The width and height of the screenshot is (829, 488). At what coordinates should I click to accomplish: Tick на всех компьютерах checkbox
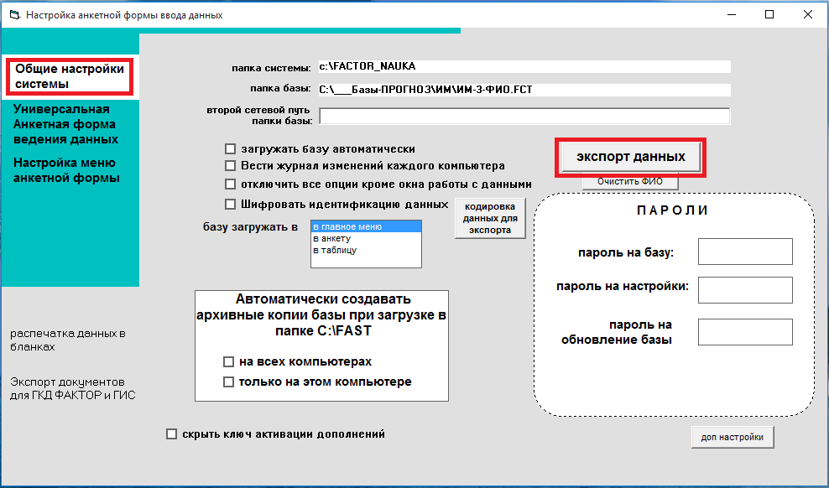(228, 362)
